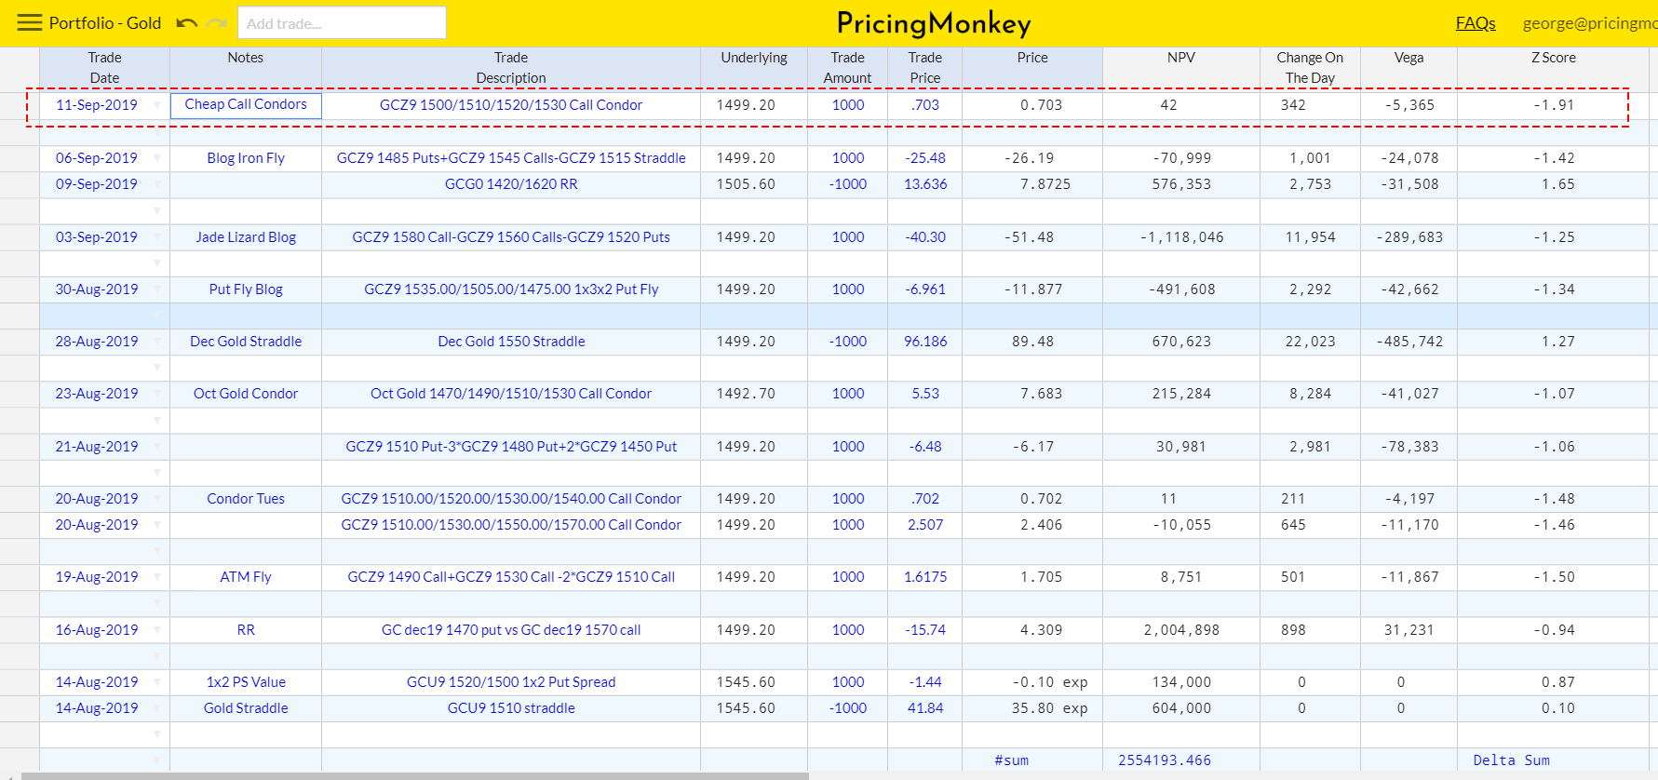1658x780 pixels.
Task: Open date dropdown for 03-Sep-2019 trade
Action: [x=156, y=237]
